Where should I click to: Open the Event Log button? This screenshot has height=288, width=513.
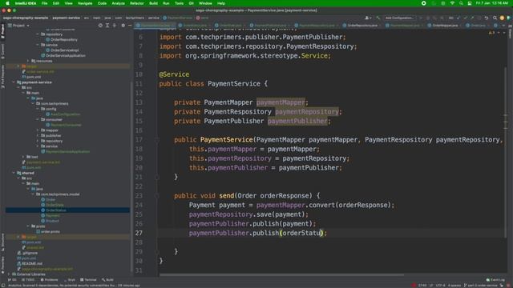pos(495,280)
